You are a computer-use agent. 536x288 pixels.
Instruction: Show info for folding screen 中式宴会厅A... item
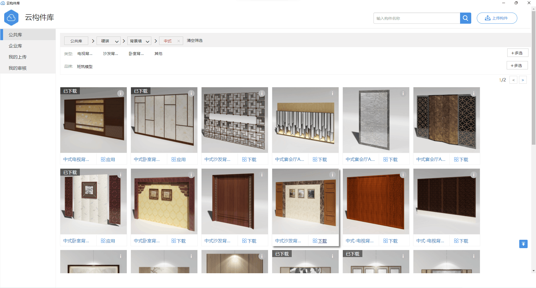[474, 93]
